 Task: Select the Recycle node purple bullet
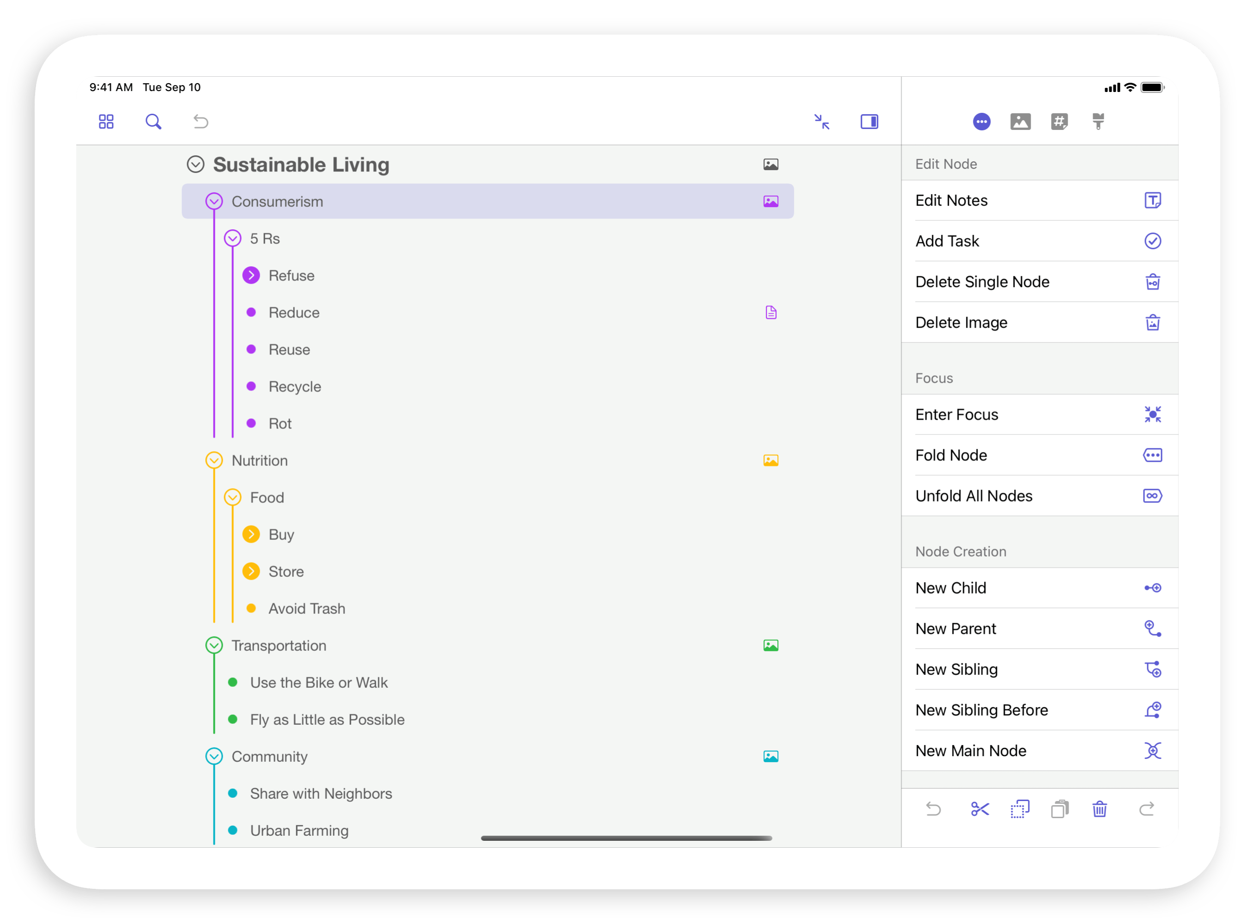[251, 386]
